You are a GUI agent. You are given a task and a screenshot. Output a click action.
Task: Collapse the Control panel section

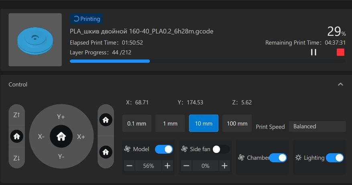point(340,84)
